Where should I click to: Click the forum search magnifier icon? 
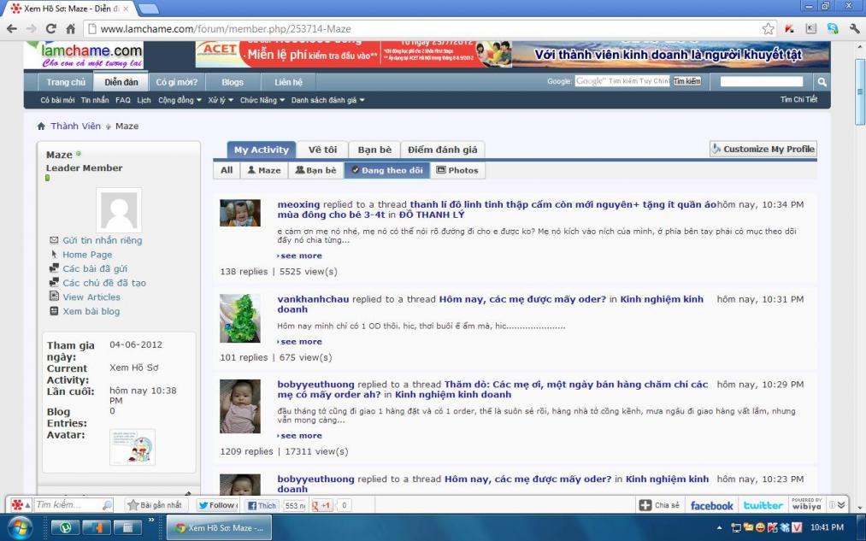[822, 82]
